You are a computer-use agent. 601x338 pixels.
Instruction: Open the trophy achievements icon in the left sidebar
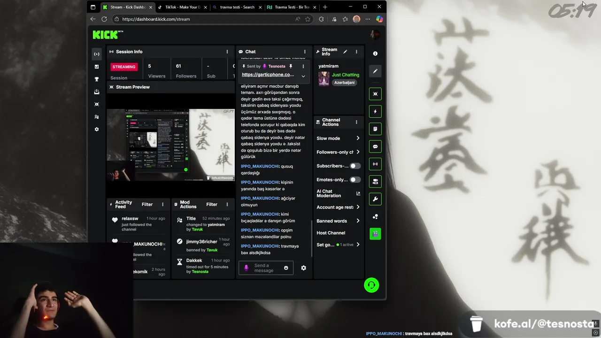(97, 79)
